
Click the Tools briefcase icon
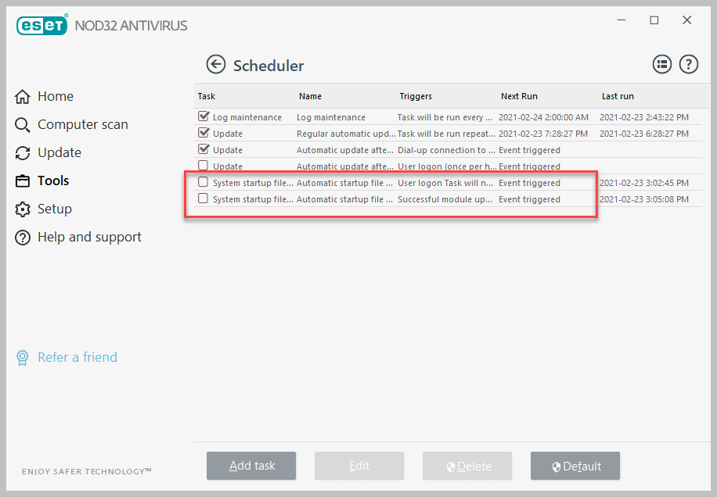click(x=23, y=181)
